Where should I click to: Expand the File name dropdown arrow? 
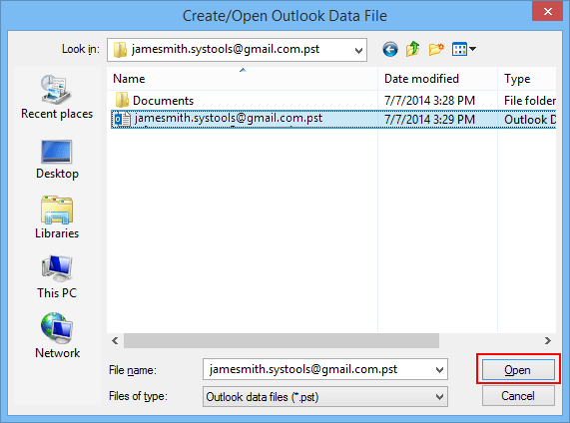pos(439,370)
